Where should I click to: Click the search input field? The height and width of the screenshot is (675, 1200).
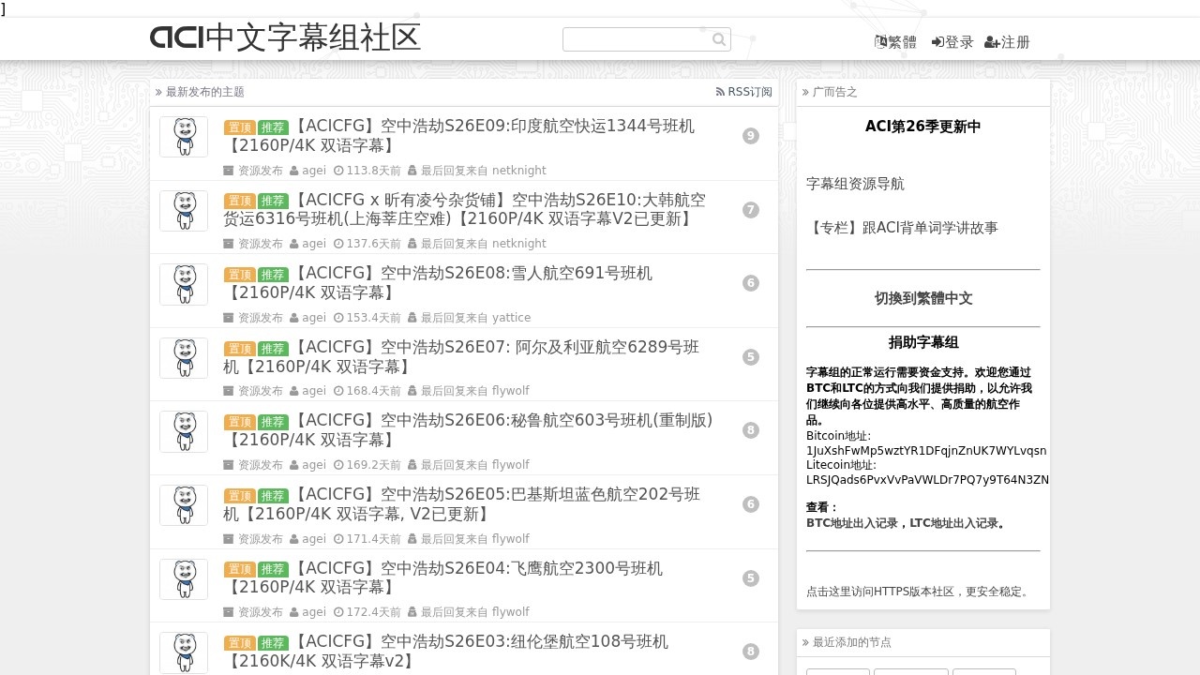coord(646,39)
